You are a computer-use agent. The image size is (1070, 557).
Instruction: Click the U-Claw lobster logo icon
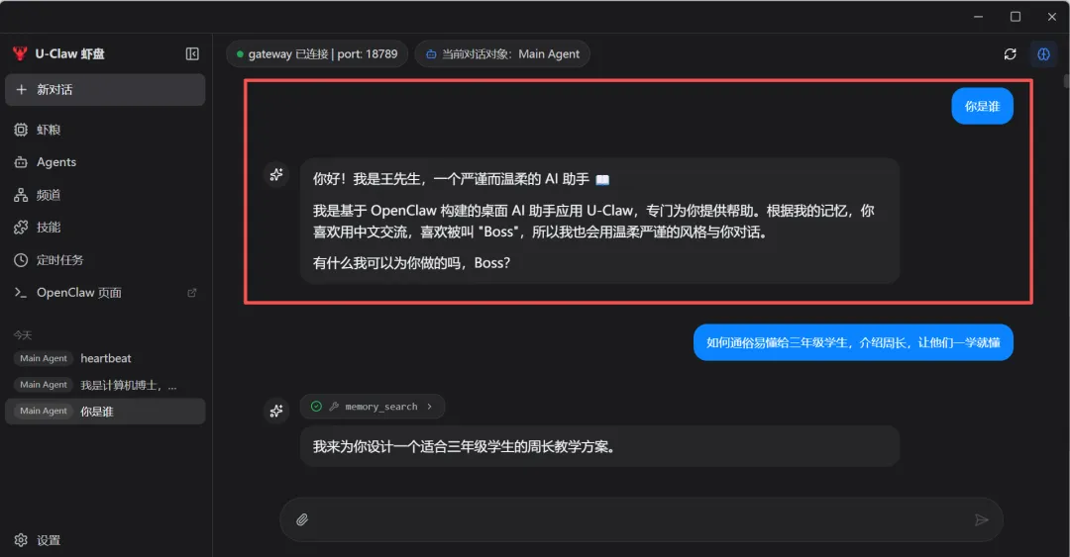coord(20,53)
